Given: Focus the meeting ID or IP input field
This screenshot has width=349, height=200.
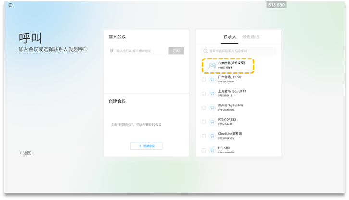Looking at the screenshot, I should [140, 51].
